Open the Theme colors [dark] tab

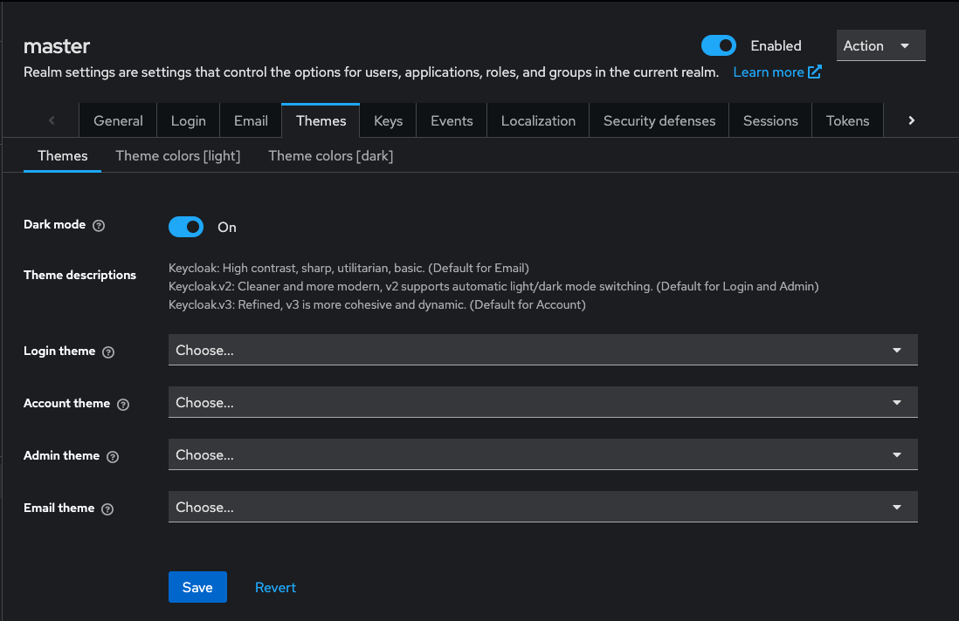(330, 155)
